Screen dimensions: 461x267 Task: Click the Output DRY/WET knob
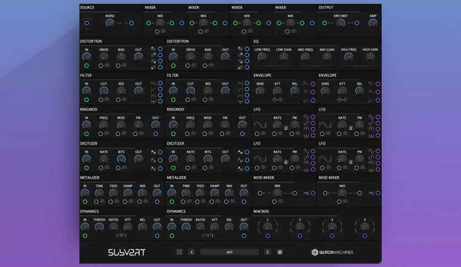coord(341,23)
